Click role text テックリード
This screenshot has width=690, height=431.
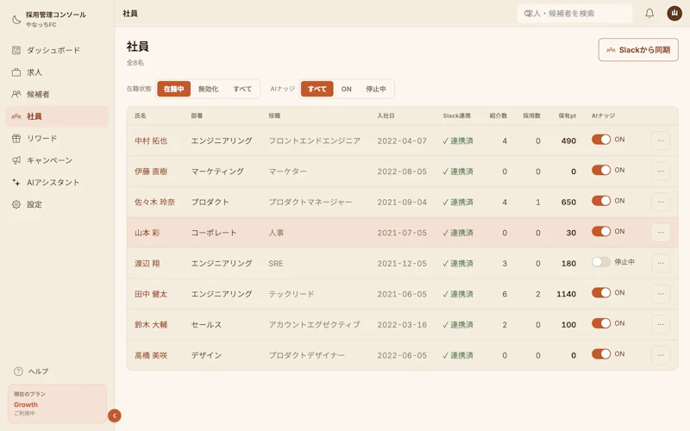(x=292, y=294)
